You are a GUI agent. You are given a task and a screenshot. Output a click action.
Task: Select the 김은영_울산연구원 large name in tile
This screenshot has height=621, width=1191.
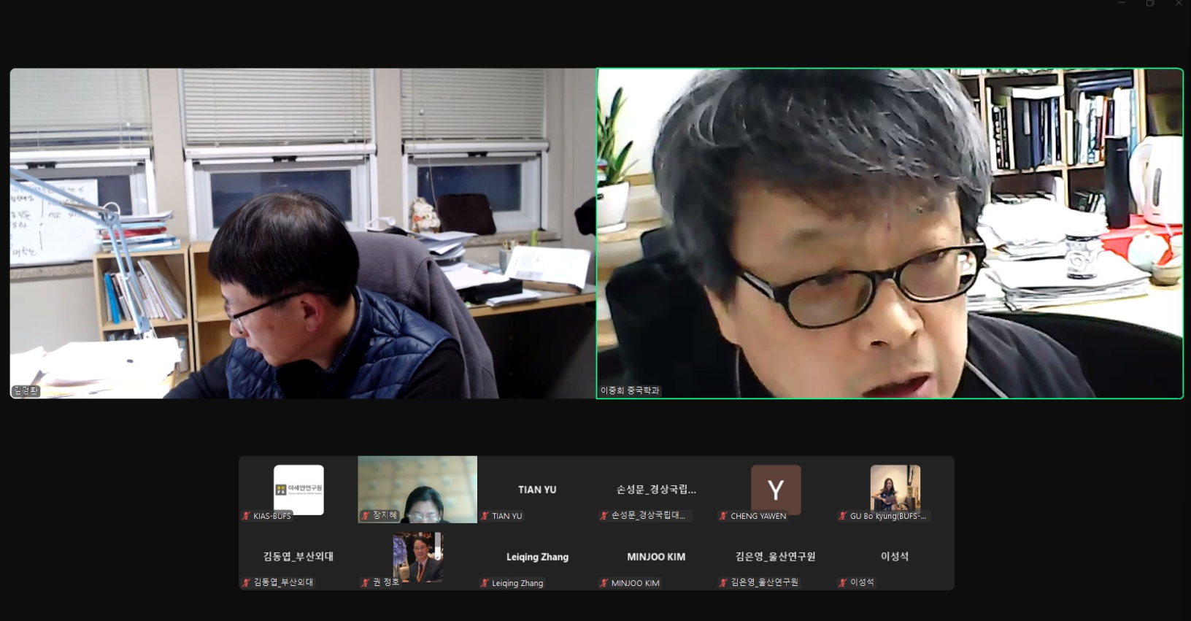pyautogui.click(x=775, y=556)
